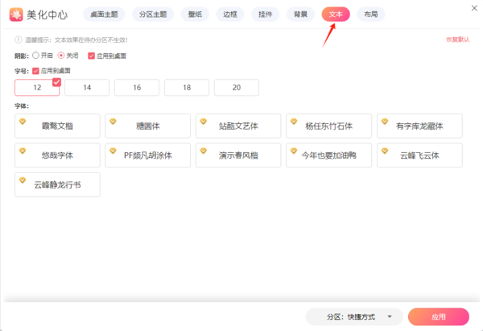Click the VIP badge on 霞鹜文楷 font
Viewport: 483px width, 331px height.
[x=23, y=122]
